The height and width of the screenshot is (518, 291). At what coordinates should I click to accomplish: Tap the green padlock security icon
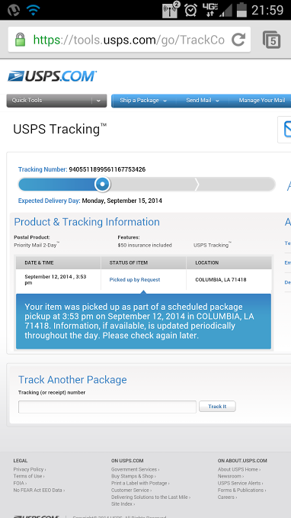pyautogui.click(x=20, y=40)
